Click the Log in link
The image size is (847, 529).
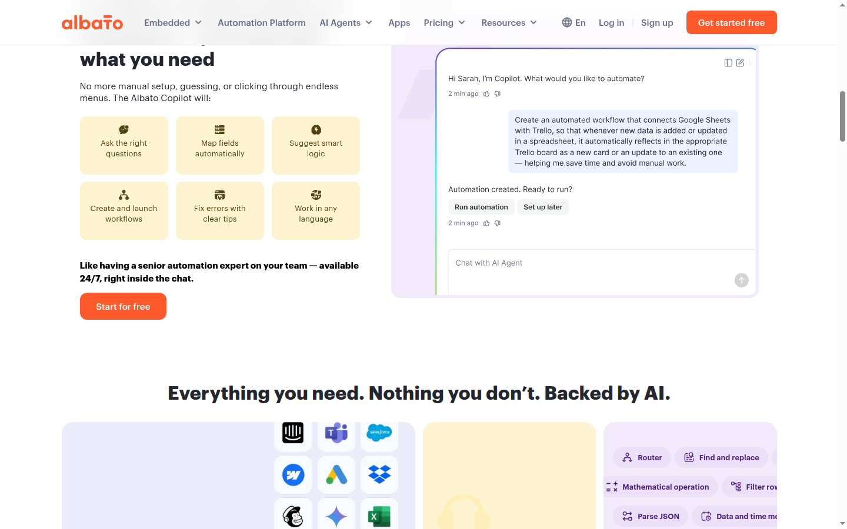[x=611, y=22]
